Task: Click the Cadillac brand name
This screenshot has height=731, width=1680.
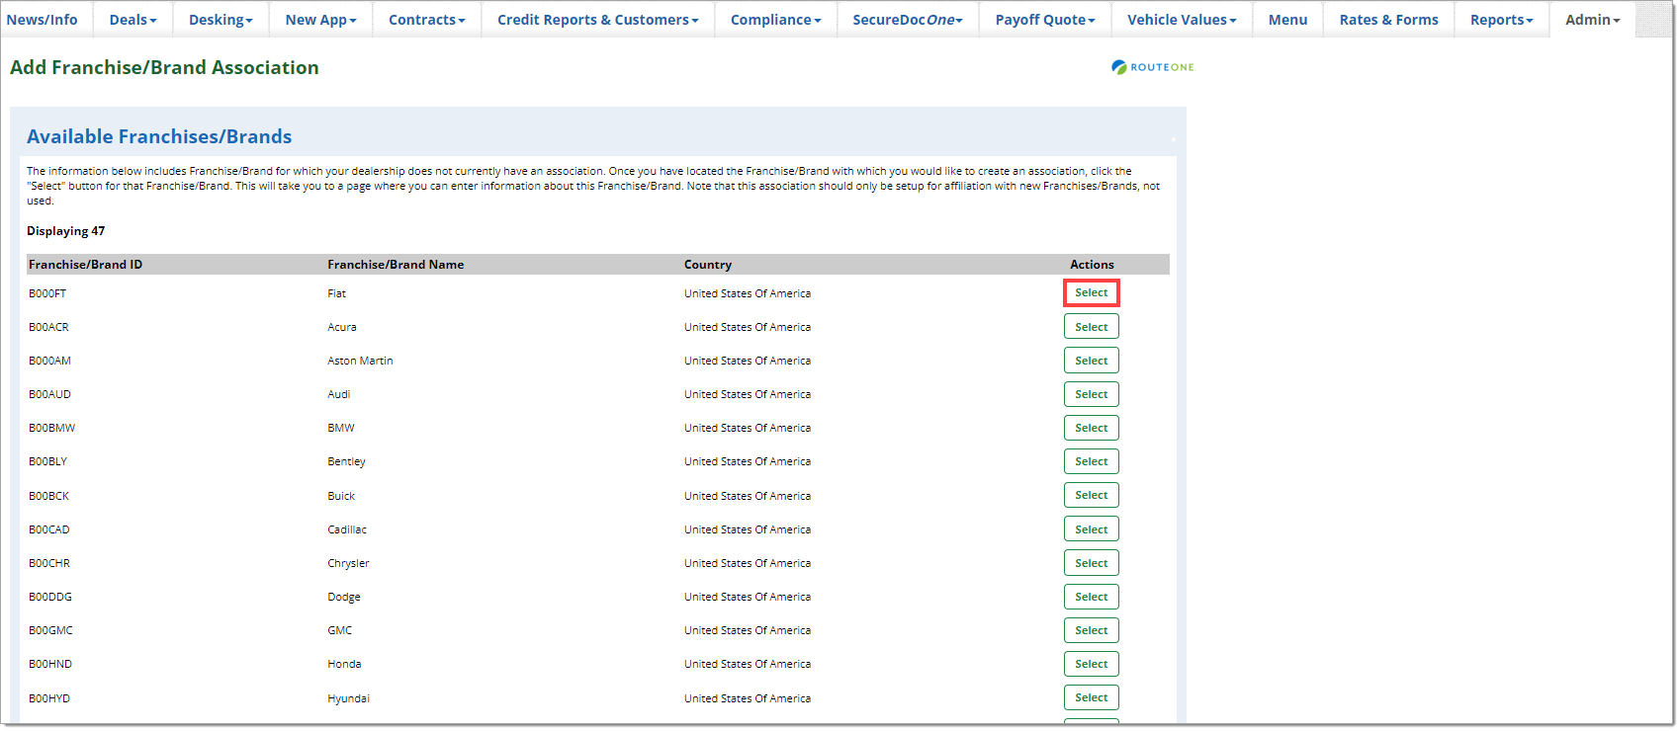Action: click(347, 529)
